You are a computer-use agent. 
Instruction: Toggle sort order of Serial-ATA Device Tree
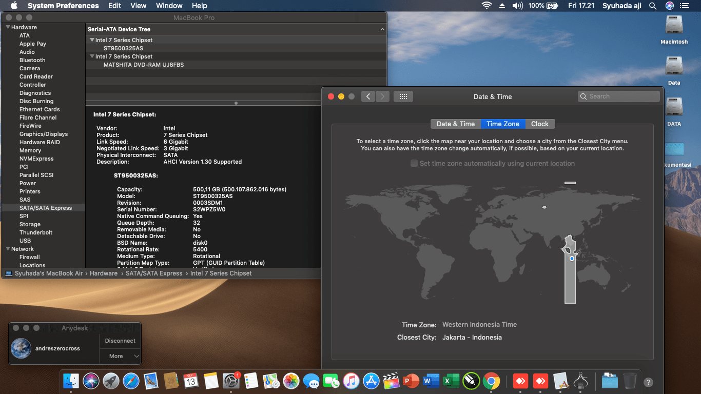(x=382, y=29)
